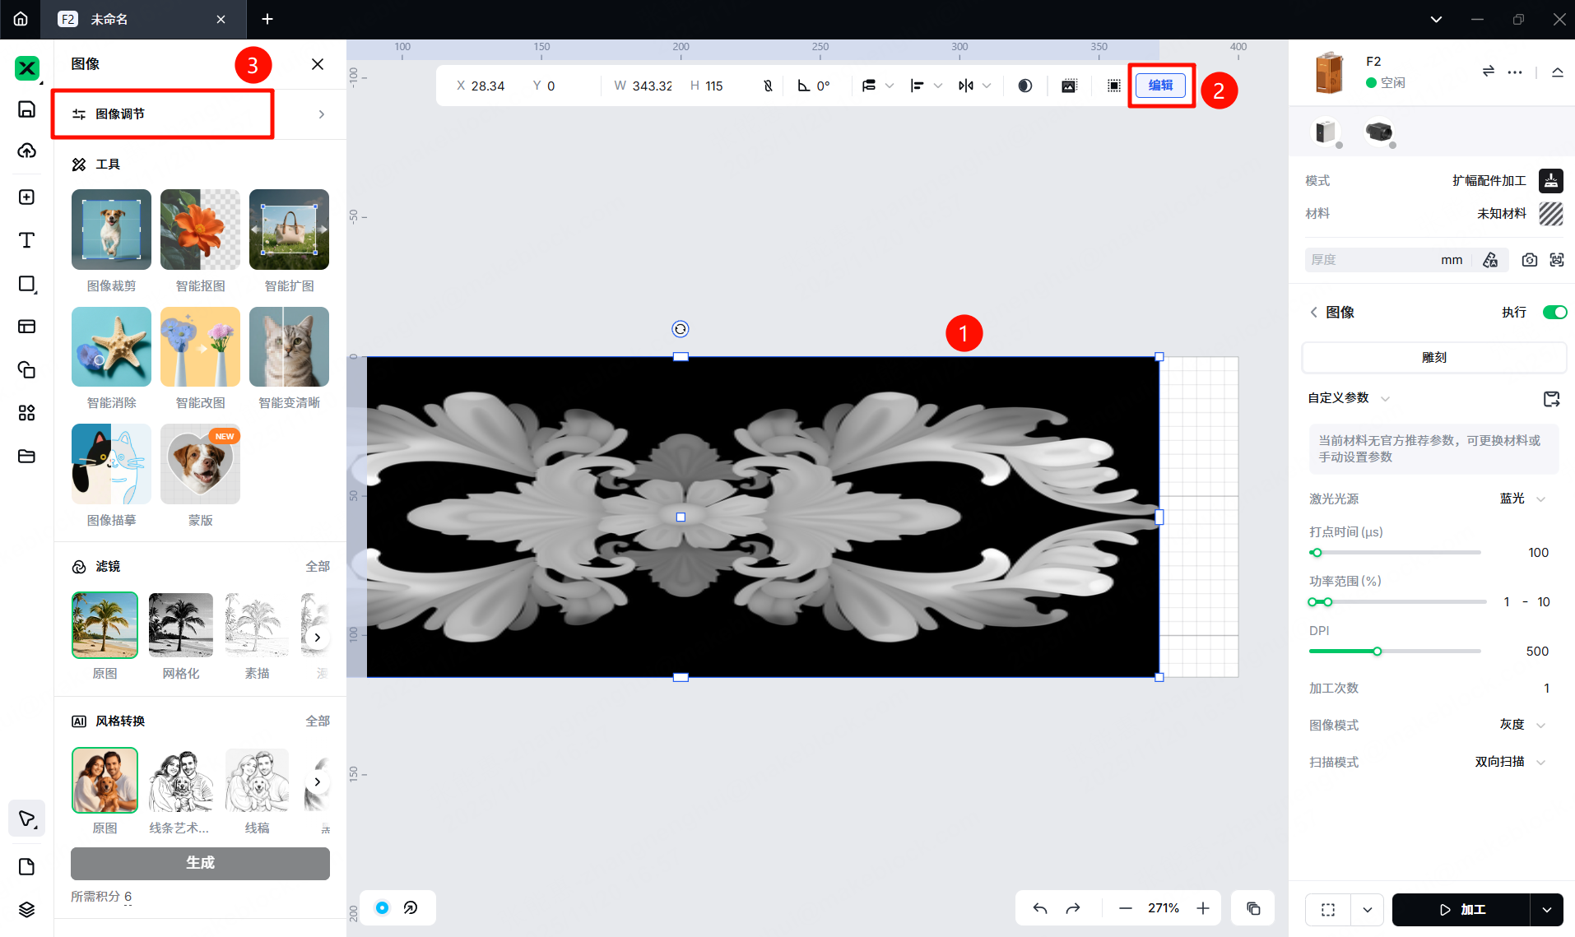This screenshot has width=1575, height=937.
Task: Open the 激光光源 dropdown
Action: tap(1522, 499)
